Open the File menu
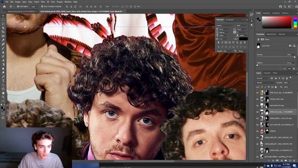The width and height of the screenshot is (298, 168). [x=7, y=2]
